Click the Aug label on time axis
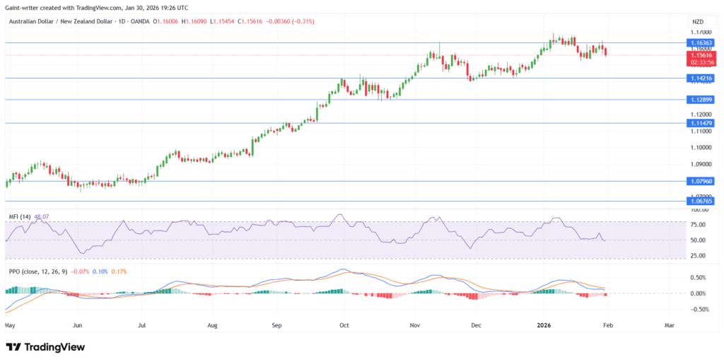Screen dimensions: 724x362 (212, 325)
